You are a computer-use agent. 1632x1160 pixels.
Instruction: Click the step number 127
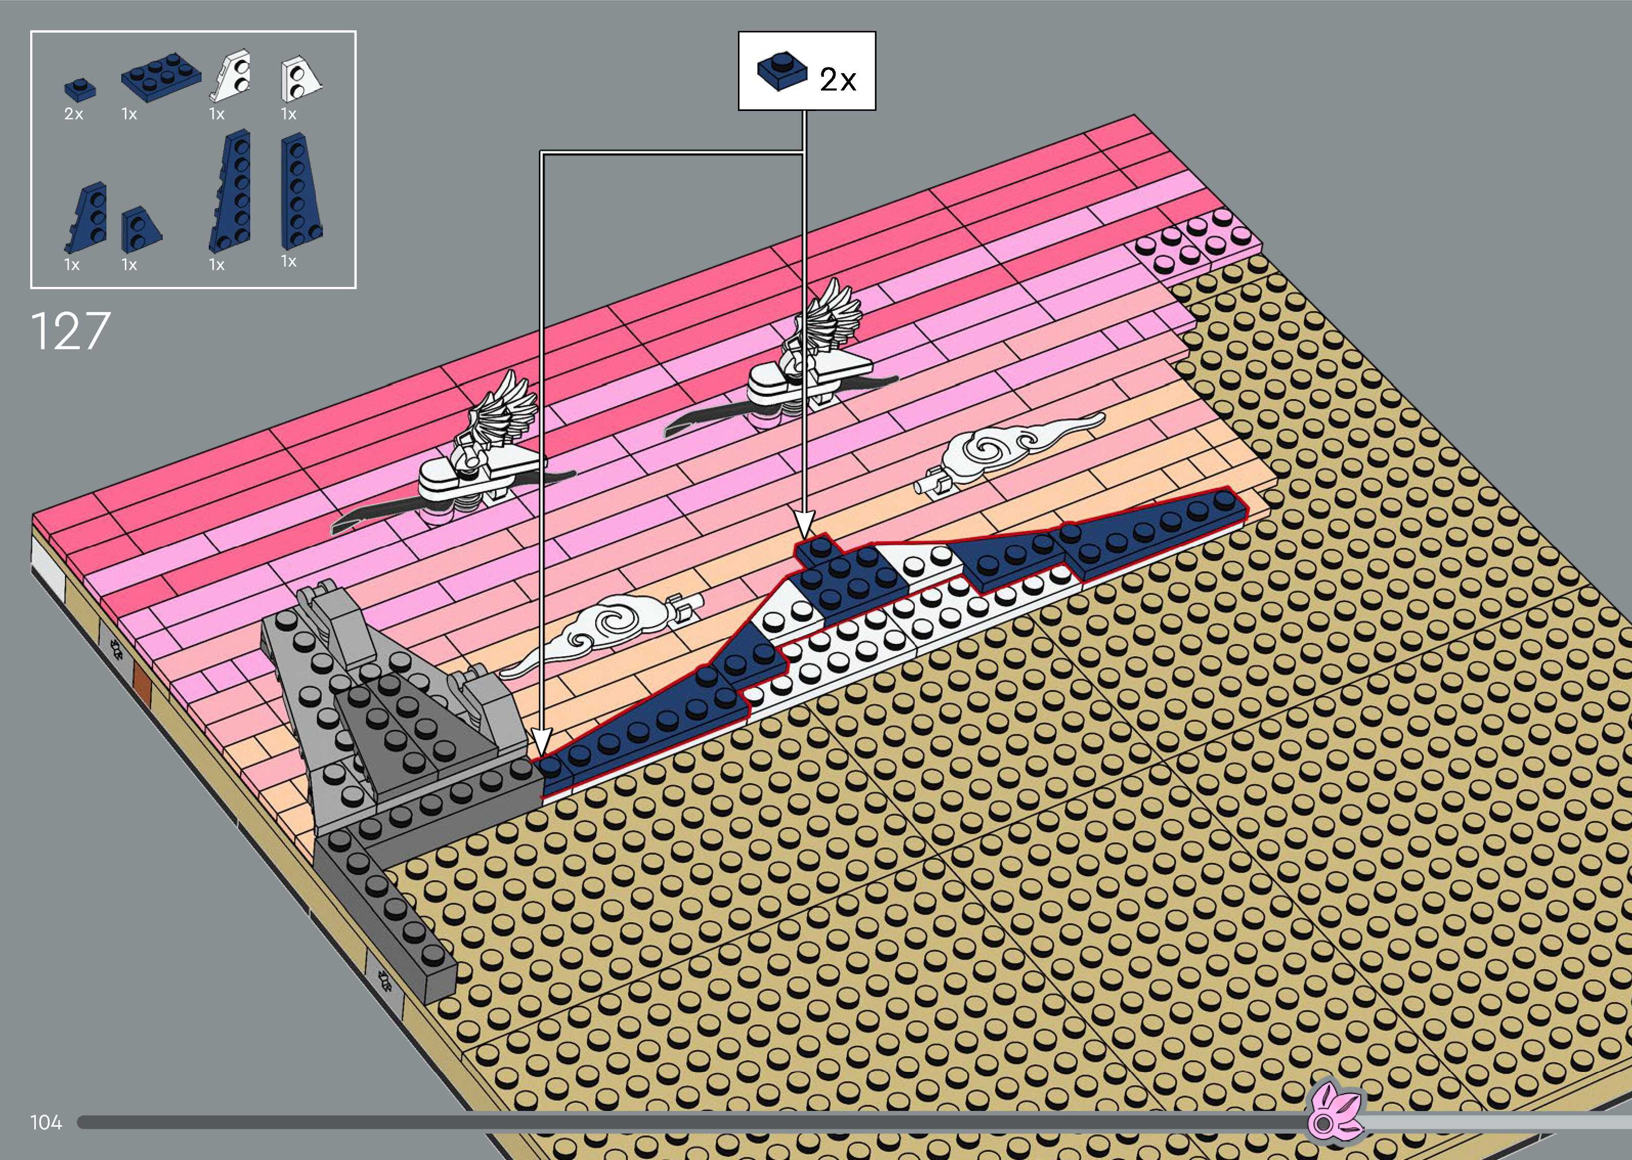pos(71,331)
